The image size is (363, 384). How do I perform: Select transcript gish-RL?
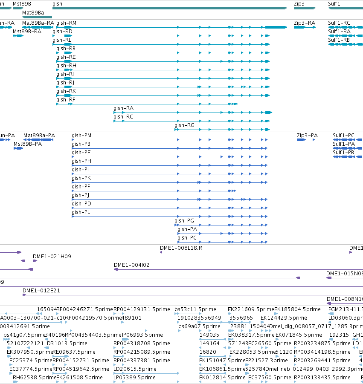161,44
